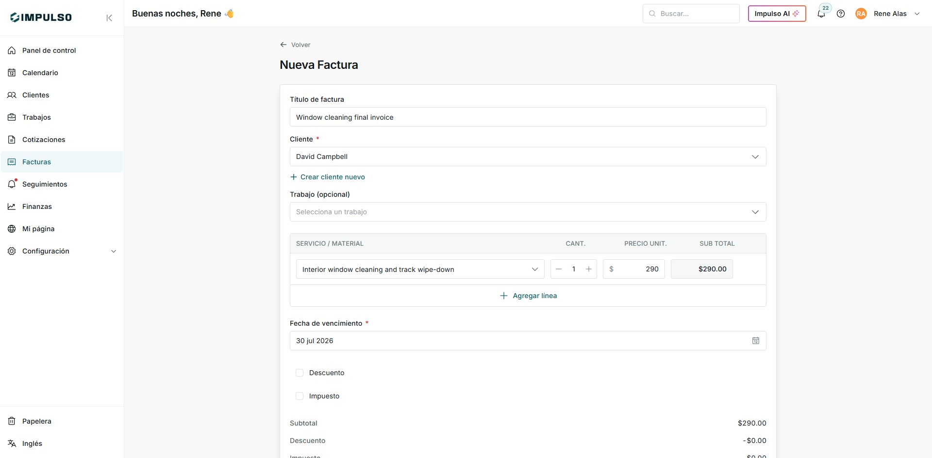Open the help question mark icon

click(841, 14)
